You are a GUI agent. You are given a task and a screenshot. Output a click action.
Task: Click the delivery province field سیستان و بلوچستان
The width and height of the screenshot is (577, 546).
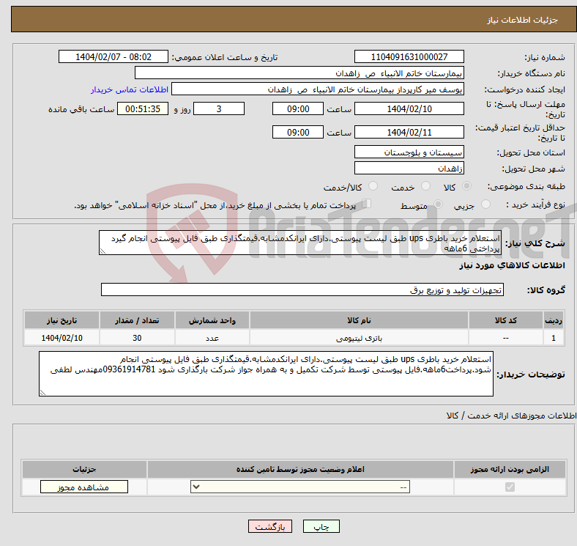point(409,152)
